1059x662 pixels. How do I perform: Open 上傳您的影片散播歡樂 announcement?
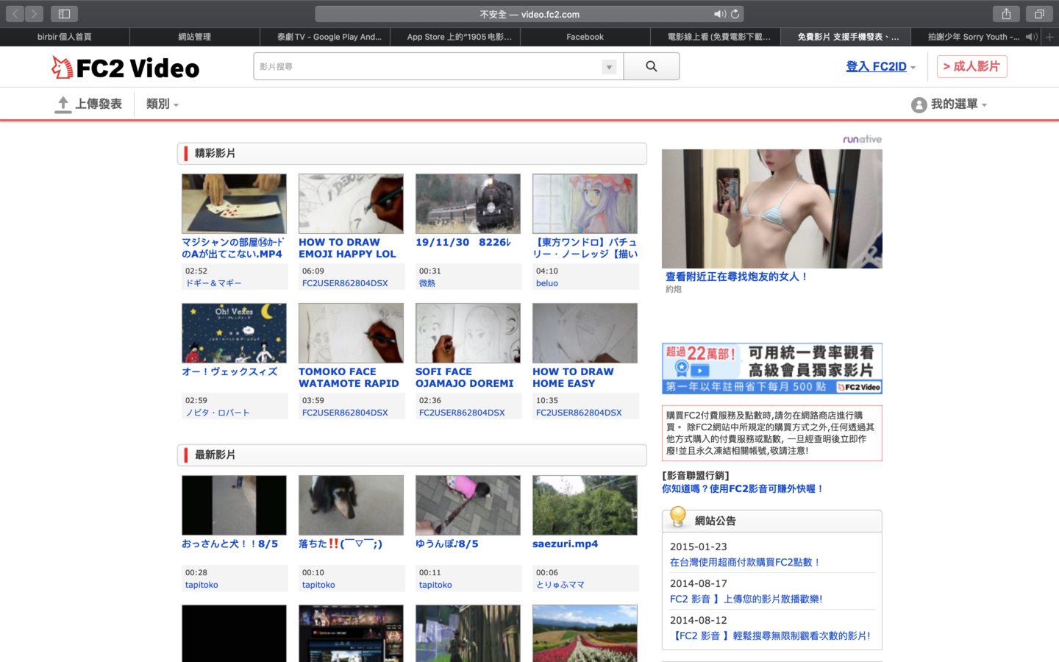746,599
